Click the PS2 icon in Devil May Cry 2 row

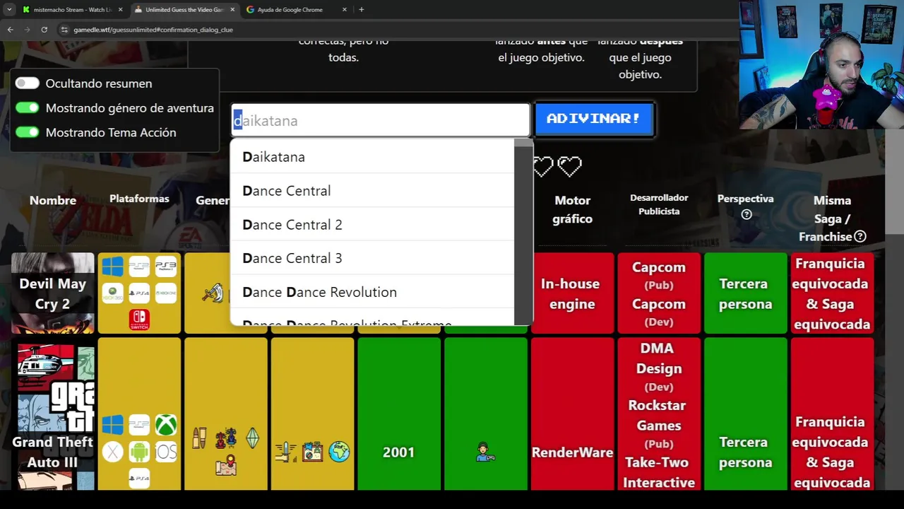(x=139, y=267)
